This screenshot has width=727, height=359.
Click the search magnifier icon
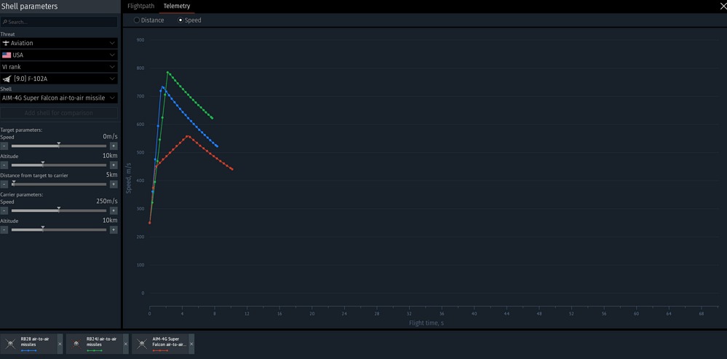(4, 22)
